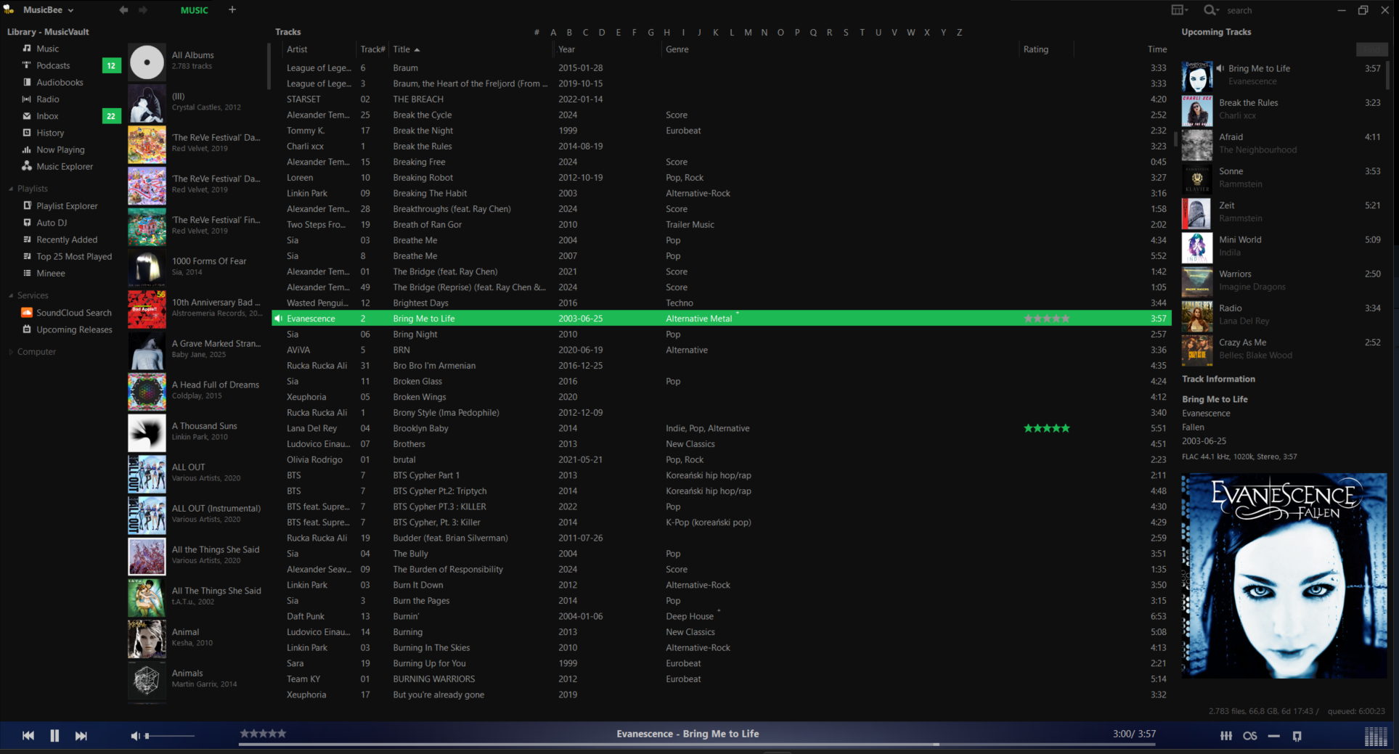Viewport: 1399px width, 754px height.
Task: Pause playback with the pause button
Action: pos(54,736)
